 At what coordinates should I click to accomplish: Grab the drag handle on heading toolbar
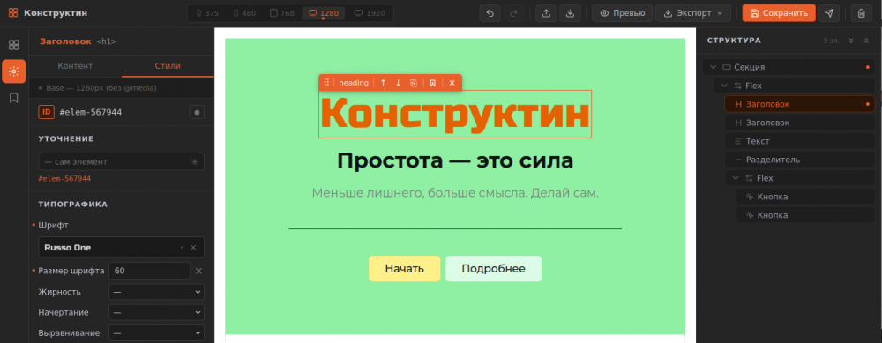point(326,83)
